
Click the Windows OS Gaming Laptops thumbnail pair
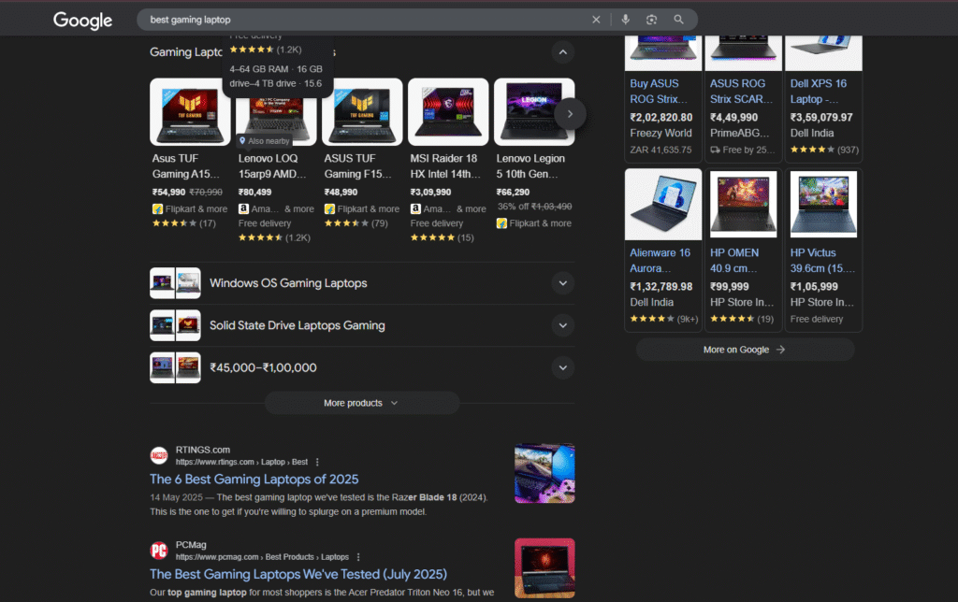pos(175,283)
